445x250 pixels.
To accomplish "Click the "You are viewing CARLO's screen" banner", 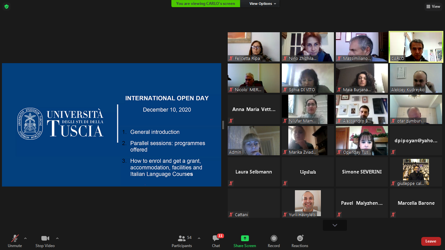I will coord(206,4).
